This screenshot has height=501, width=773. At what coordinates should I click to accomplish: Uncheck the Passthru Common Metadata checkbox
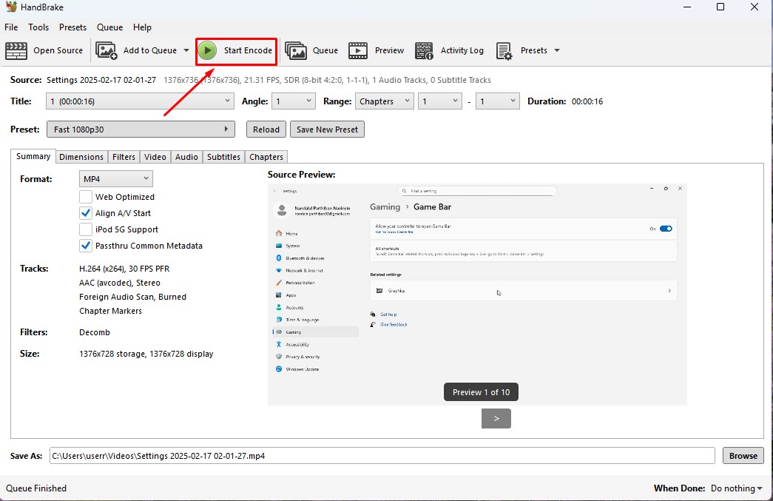pyautogui.click(x=85, y=246)
